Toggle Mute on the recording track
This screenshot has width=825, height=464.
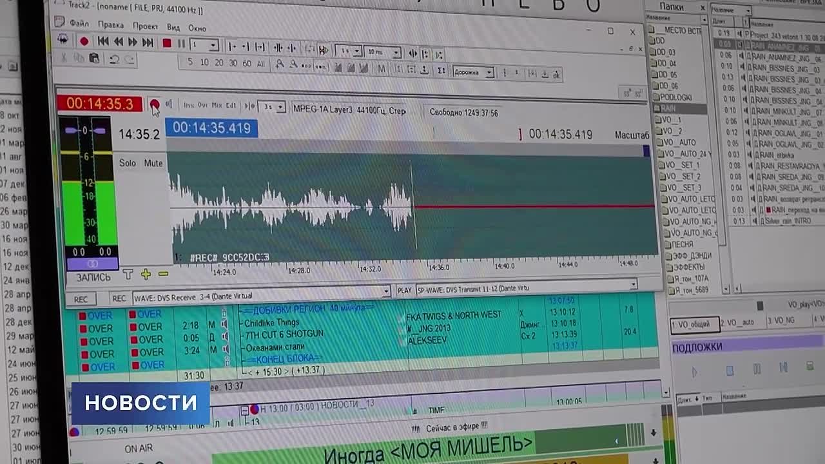pos(153,163)
